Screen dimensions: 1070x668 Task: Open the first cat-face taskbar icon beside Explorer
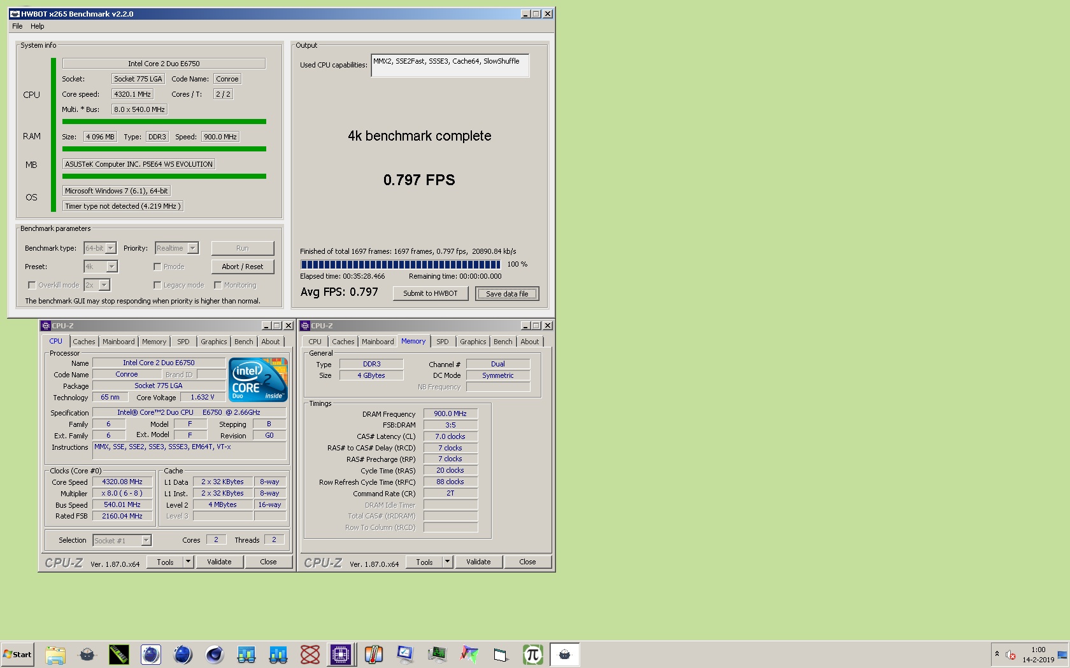pos(87,654)
